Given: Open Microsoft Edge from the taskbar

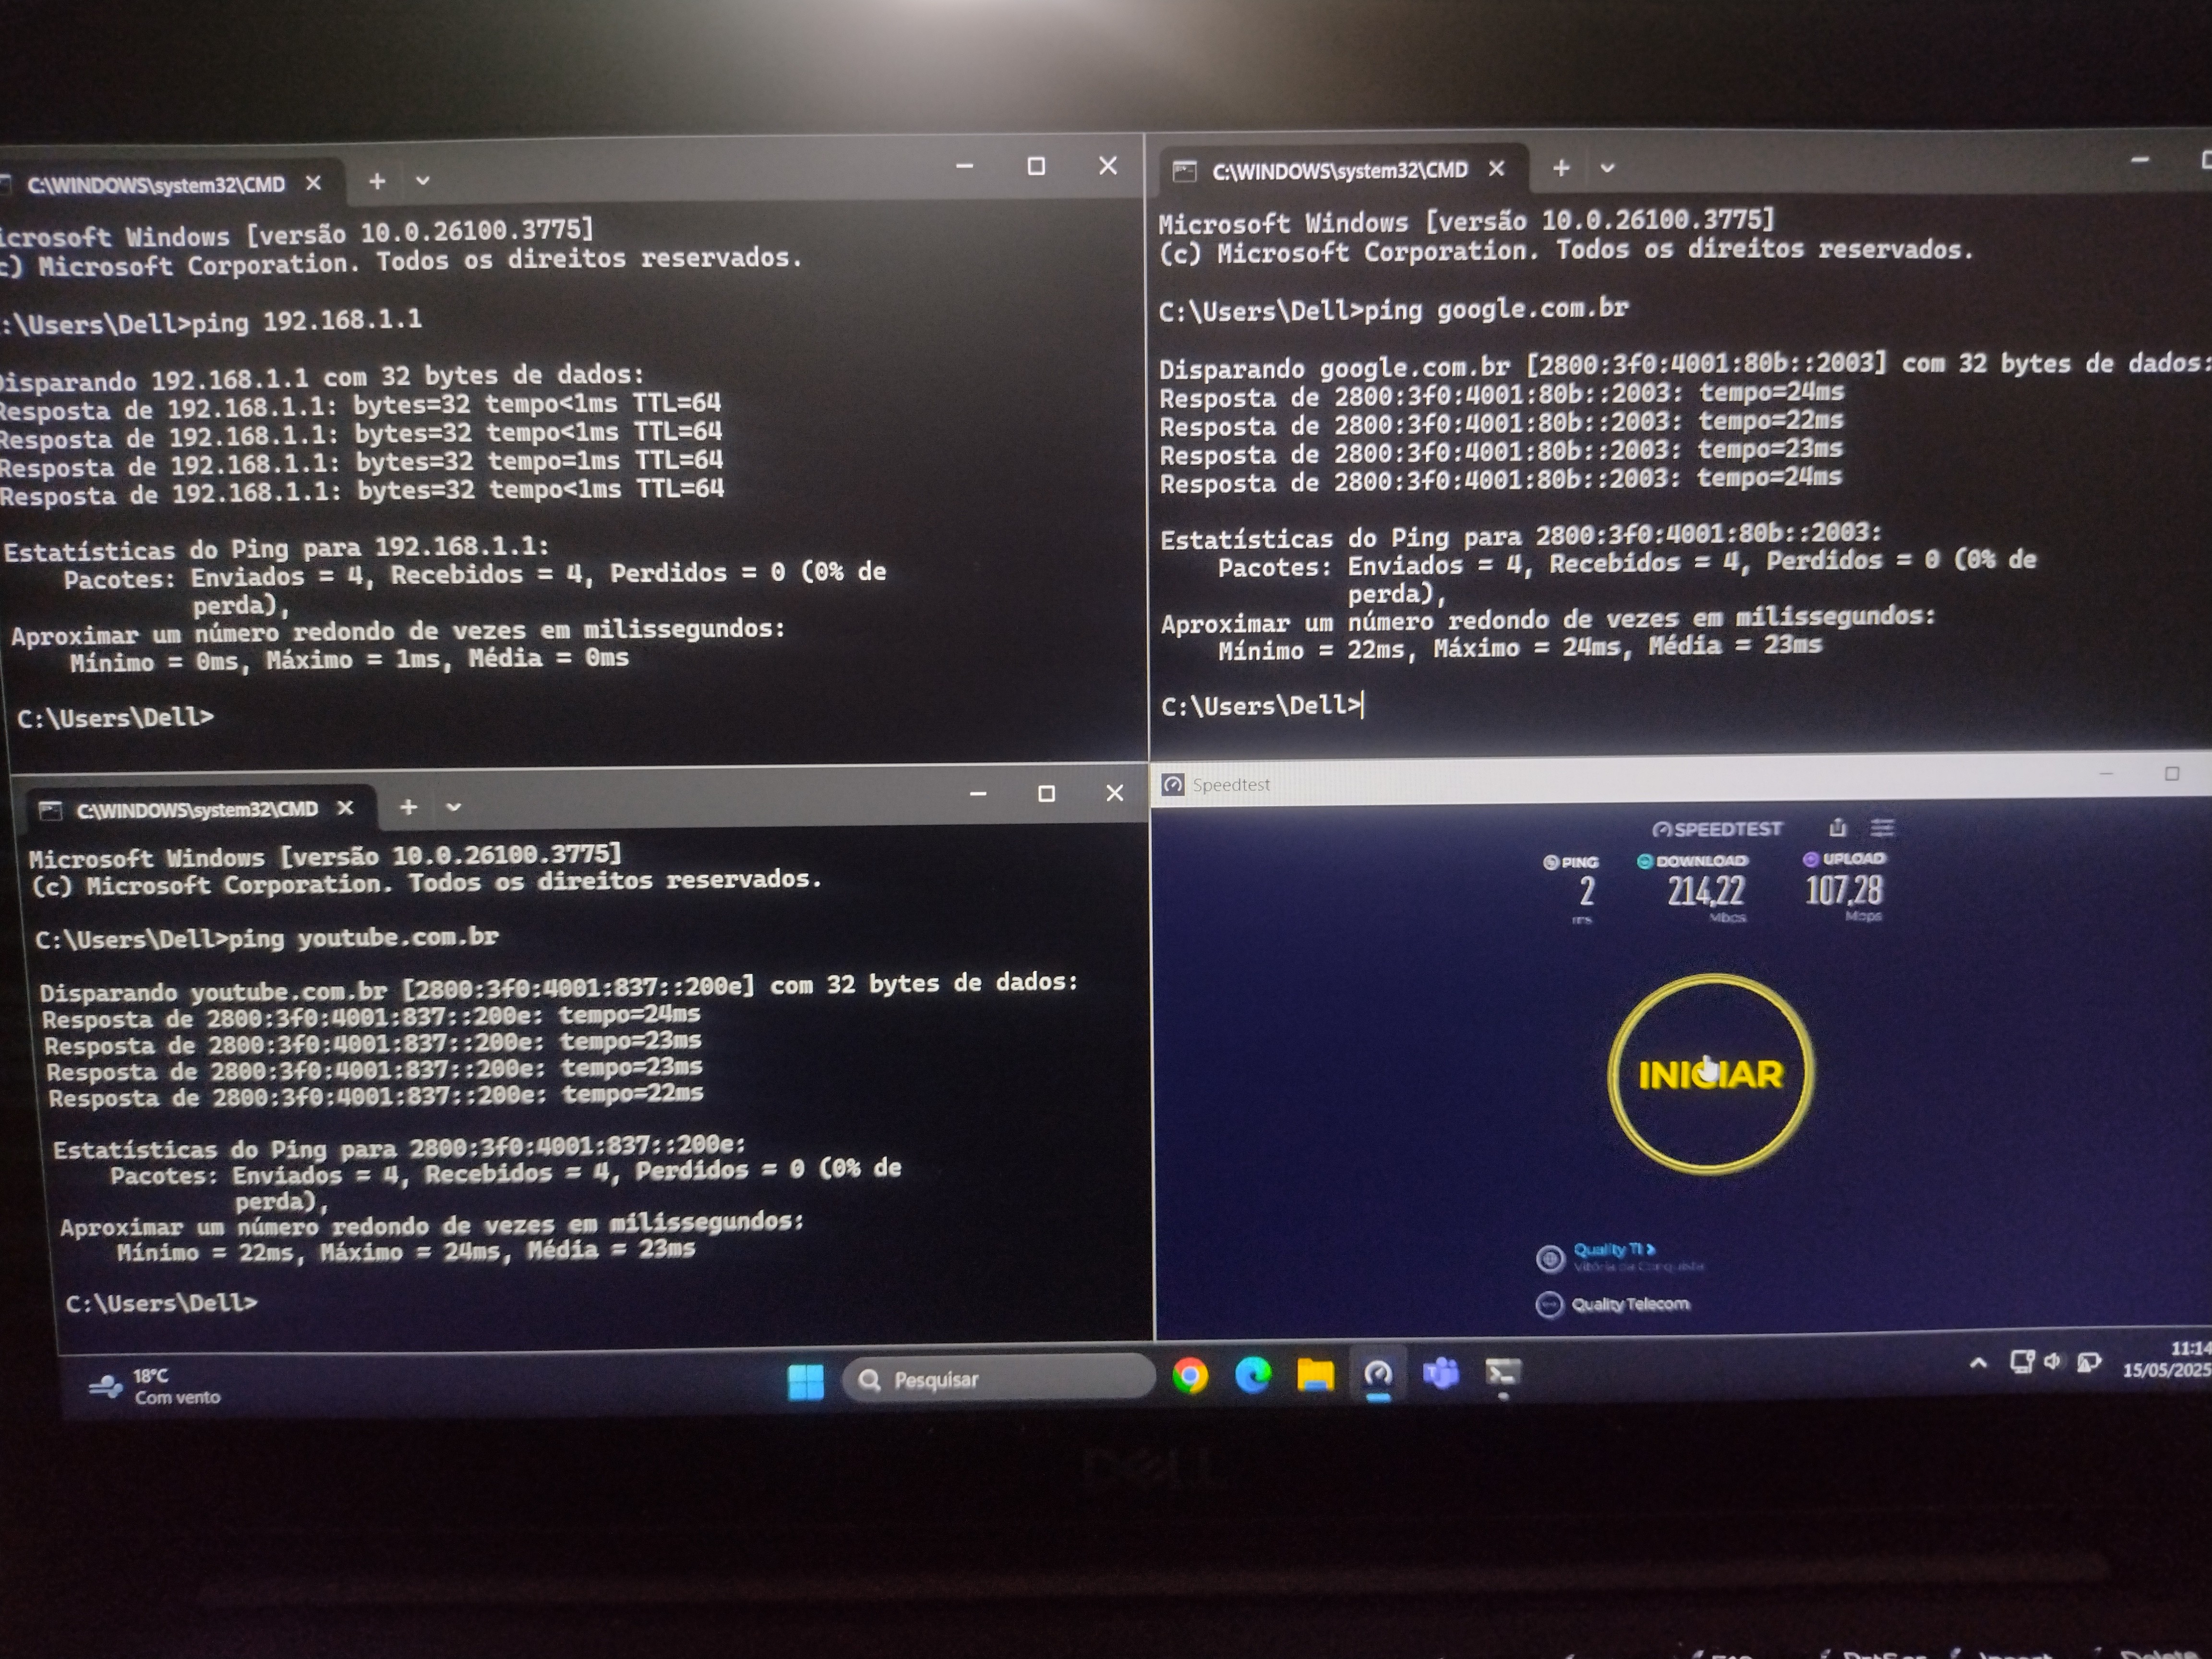Looking at the screenshot, I should coord(1252,1376).
